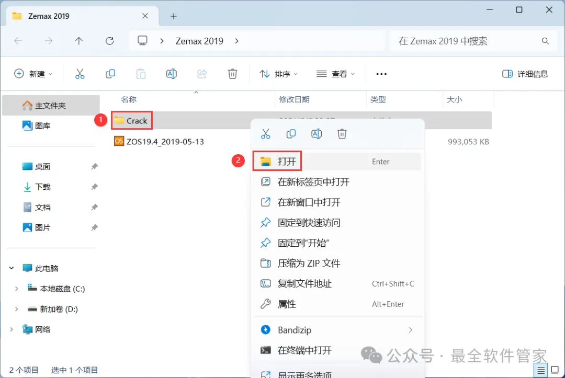Click the Copy icon in the toolbar
This screenshot has height=378, width=565.
click(110, 74)
